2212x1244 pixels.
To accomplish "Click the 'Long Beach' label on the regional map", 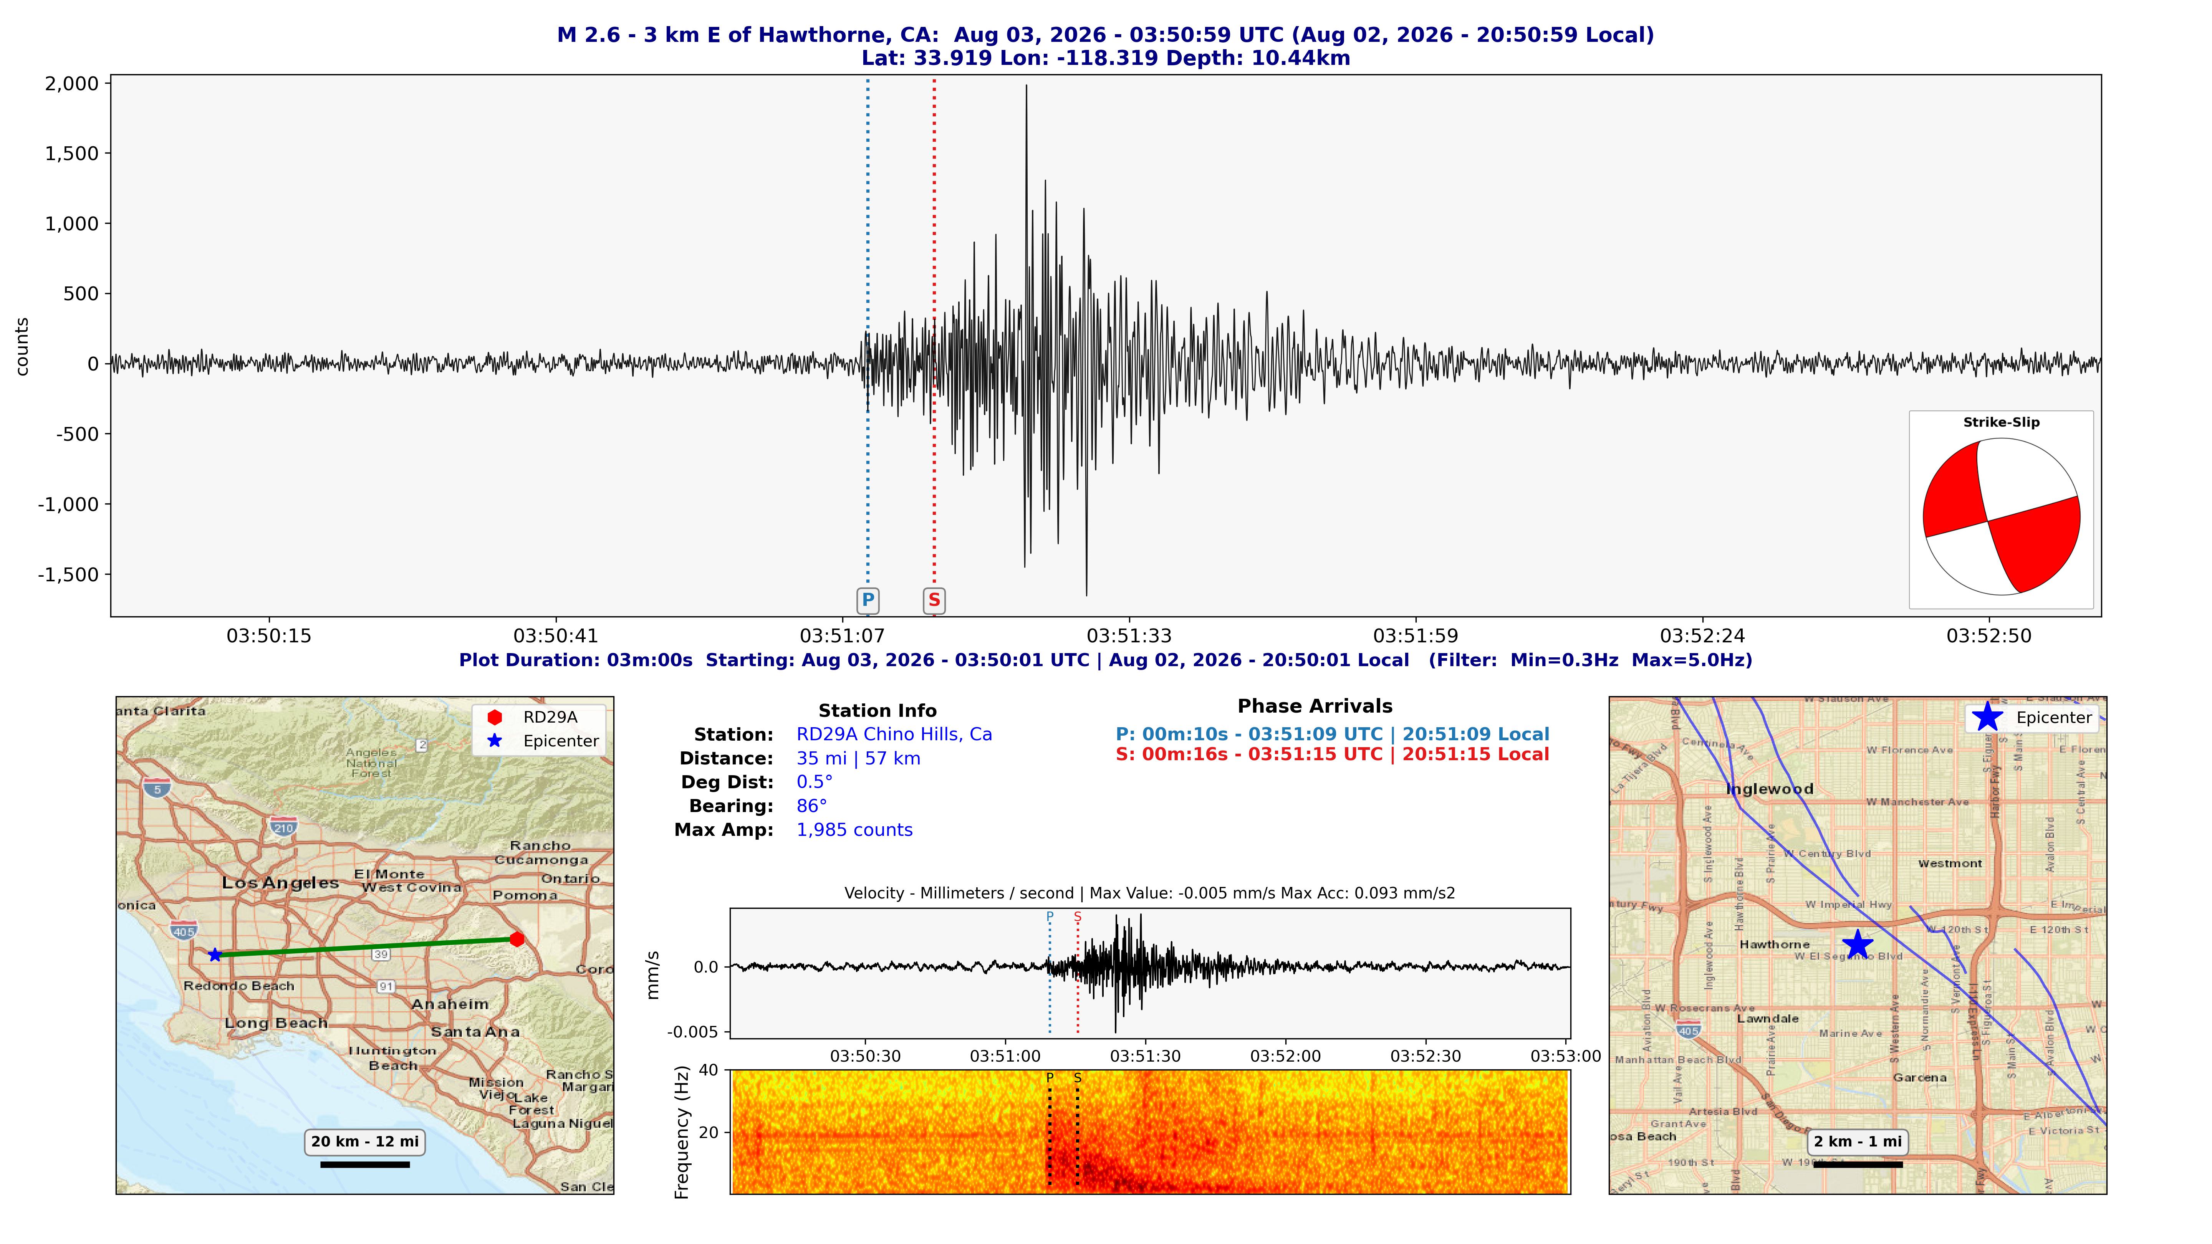I will [x=276, y=1023].
